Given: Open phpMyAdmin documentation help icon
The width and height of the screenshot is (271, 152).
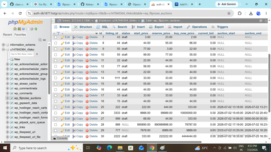Looking at the screenshot, I should tap(23, 29).
